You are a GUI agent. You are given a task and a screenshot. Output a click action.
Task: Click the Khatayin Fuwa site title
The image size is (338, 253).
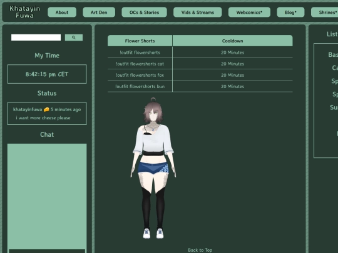24,12
